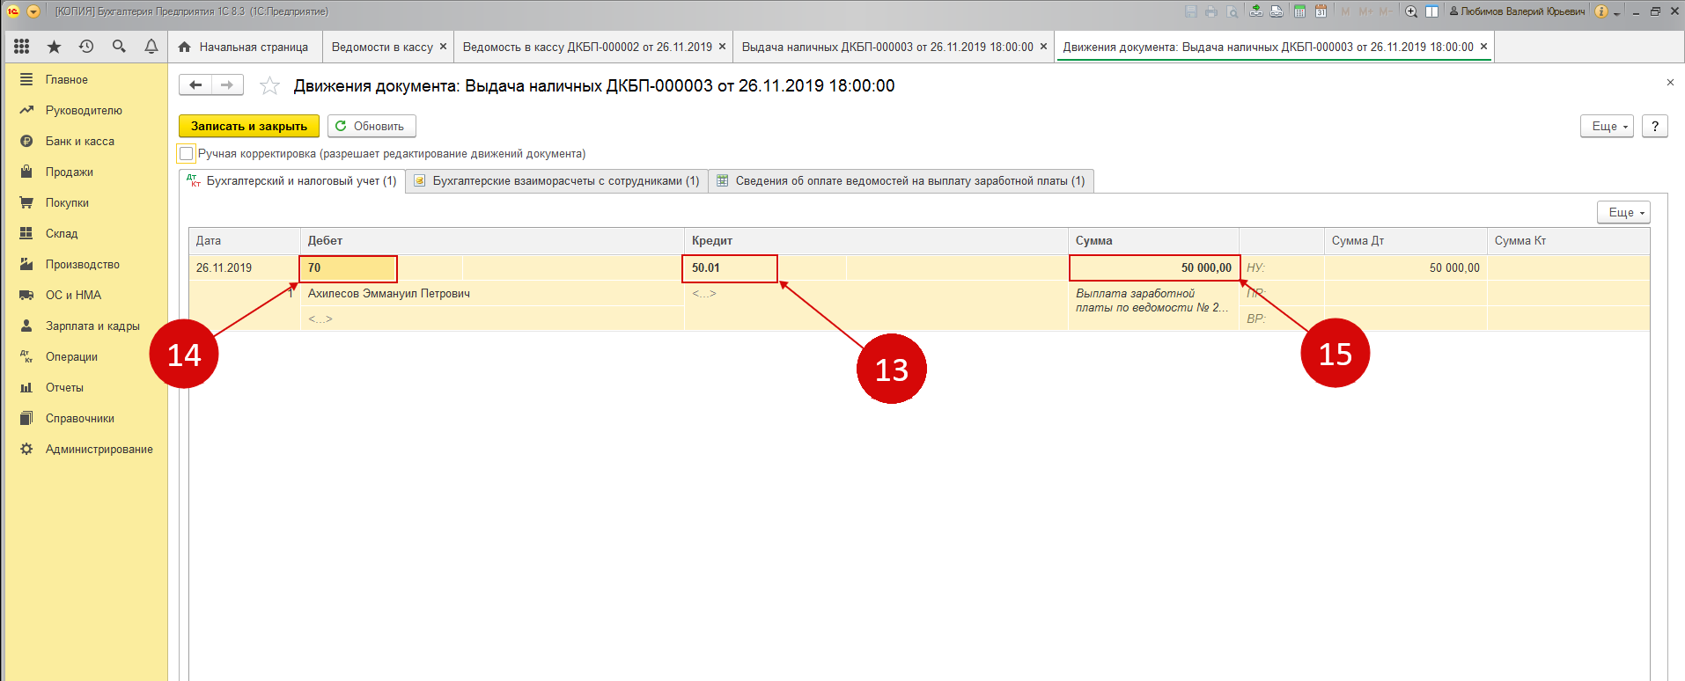Open the calculator icon in title bar
The width and height of the screenshot is (1685, 681).
1299,11
